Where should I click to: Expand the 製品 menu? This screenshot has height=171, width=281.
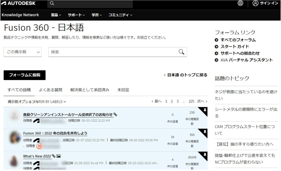[x=56, y=15]
